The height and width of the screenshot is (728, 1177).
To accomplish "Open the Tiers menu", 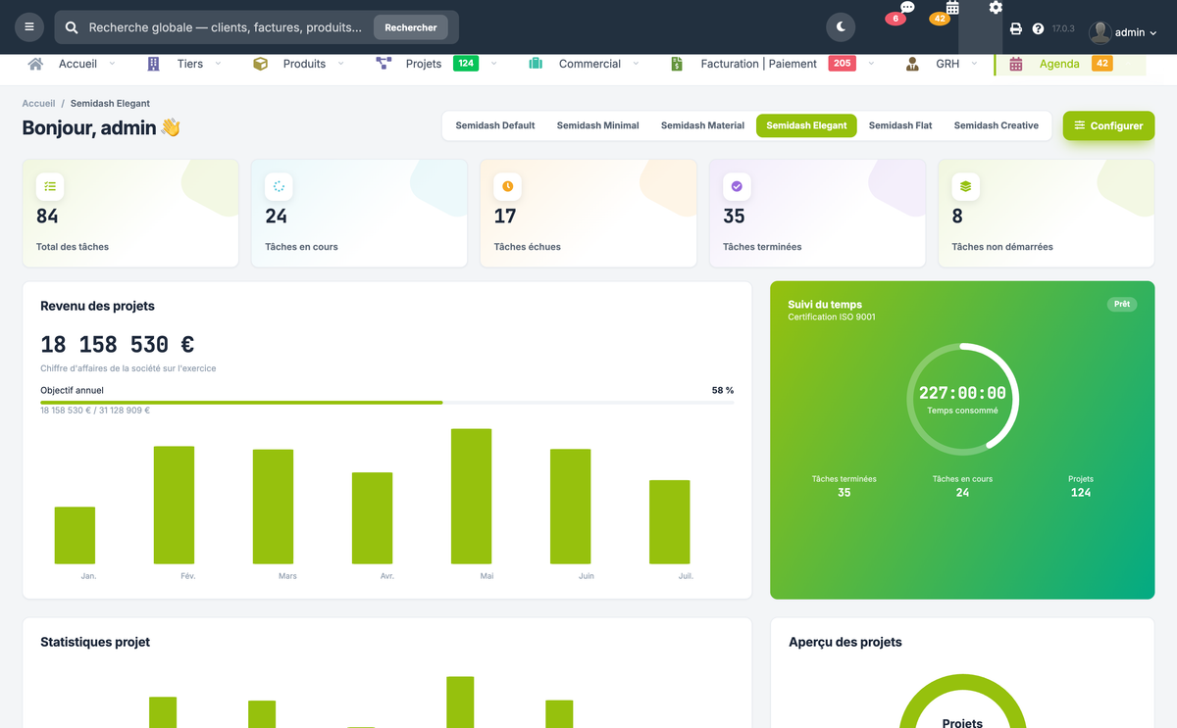I will point(190,64).
